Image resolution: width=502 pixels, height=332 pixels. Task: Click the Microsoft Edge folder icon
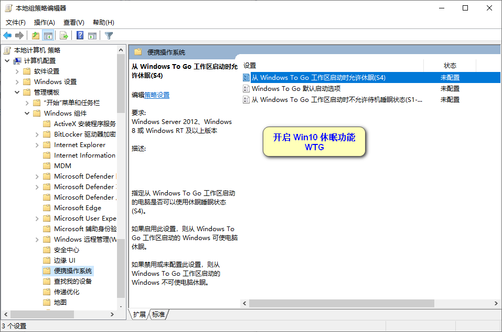47,208
